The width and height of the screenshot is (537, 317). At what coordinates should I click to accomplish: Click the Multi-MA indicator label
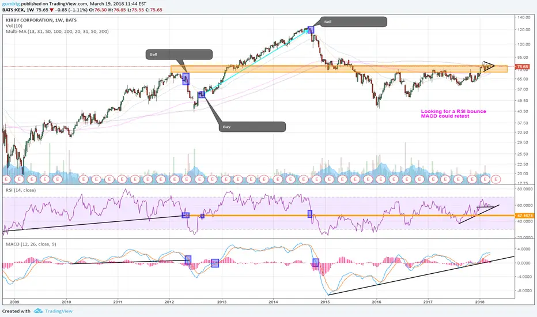pos(57,32)
